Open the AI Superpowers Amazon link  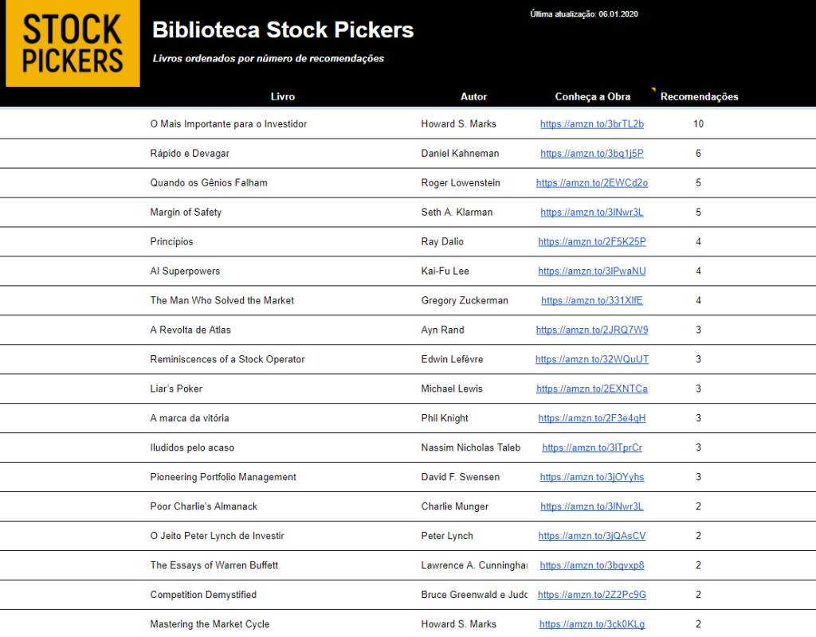[591, 272]
